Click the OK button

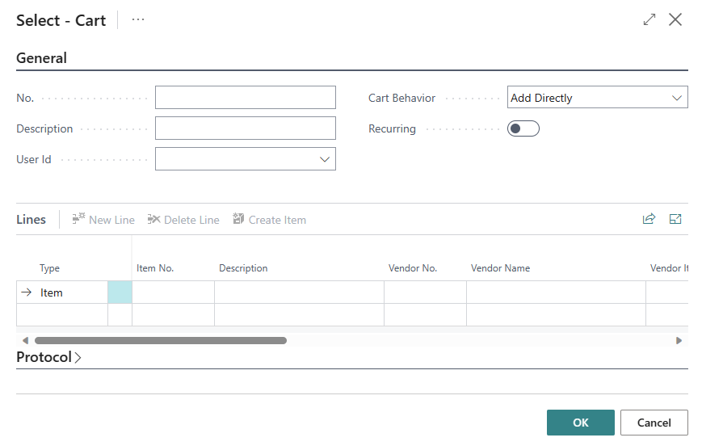click(x=580, y=423)
